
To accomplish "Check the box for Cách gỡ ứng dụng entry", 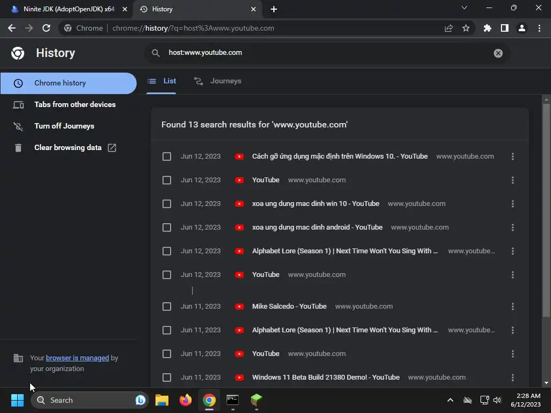I will click(x=167, y=156).
